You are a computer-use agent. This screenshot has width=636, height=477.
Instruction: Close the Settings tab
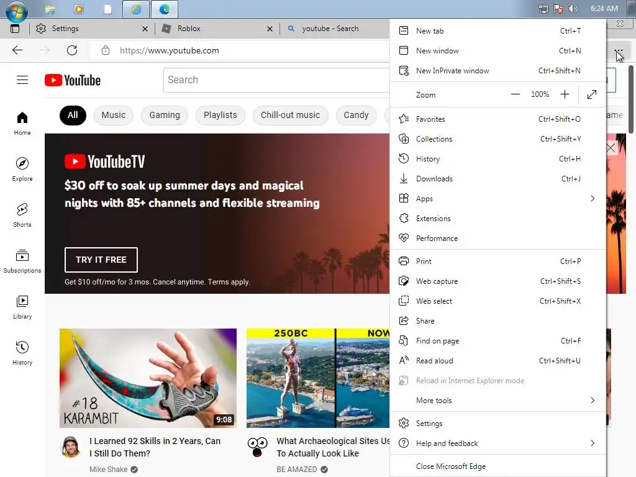click(x=145, y=29)
